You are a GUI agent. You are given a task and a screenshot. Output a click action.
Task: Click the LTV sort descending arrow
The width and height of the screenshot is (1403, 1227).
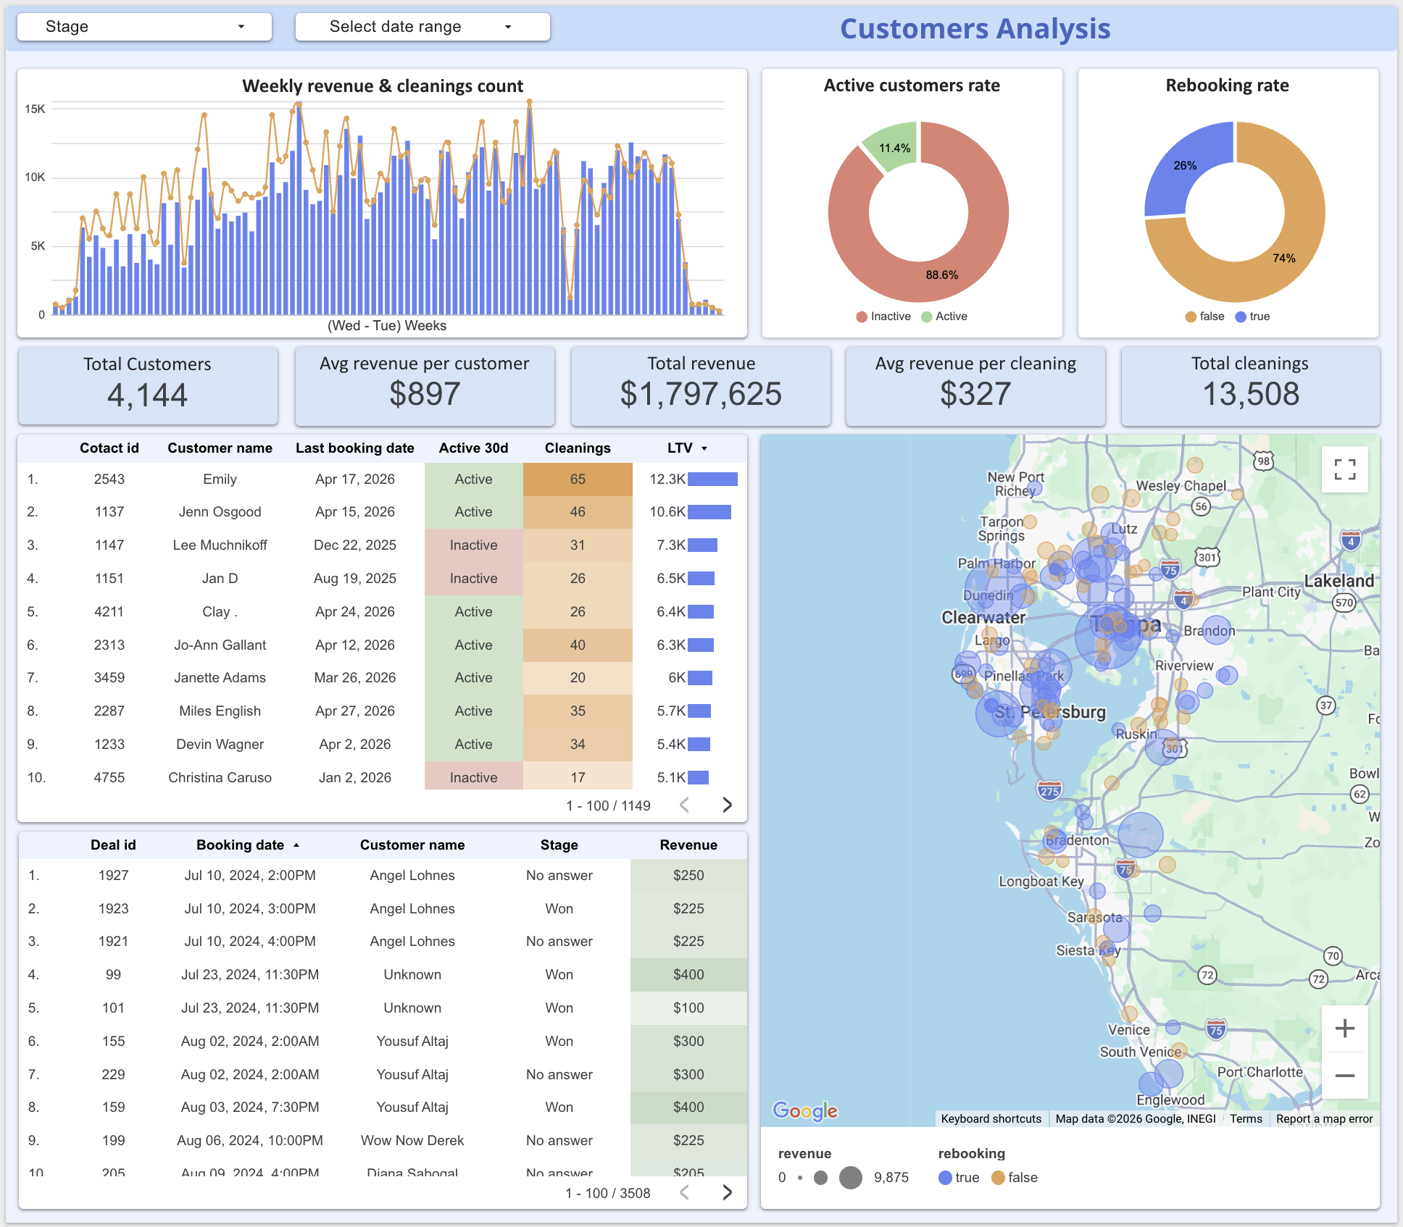[704, 449]
